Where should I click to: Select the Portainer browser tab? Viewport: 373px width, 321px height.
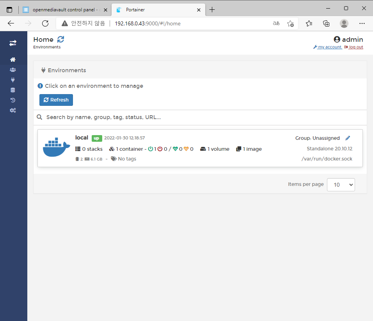158,10
